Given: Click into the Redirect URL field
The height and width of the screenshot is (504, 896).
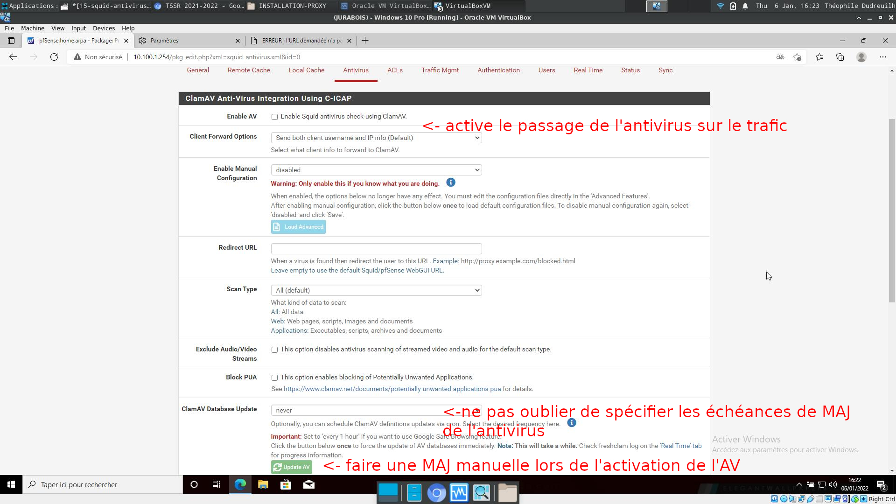Looking at the screenshot, I should (x=376, y=249).
